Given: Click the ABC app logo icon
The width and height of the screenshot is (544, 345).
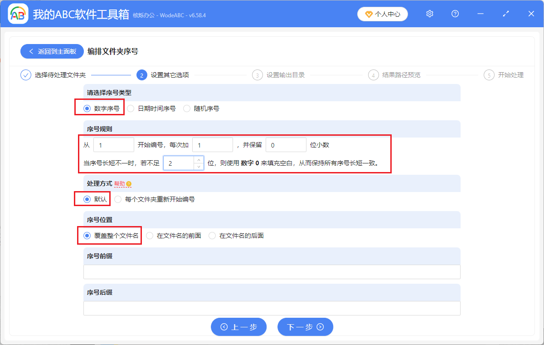Looking at the screenshot, I should click(18, 14).
